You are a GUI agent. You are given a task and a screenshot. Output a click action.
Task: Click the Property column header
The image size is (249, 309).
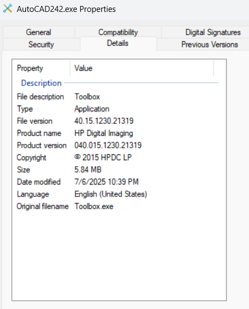[30, 68]
